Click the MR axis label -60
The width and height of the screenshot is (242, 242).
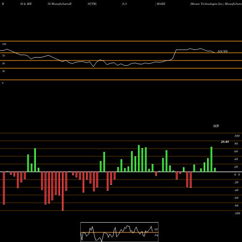coord(236,198)
